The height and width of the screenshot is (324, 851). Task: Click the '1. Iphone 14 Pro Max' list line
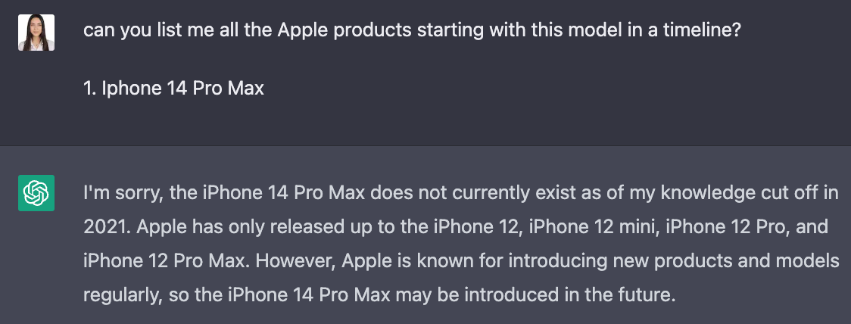click(x=173, y=88)
